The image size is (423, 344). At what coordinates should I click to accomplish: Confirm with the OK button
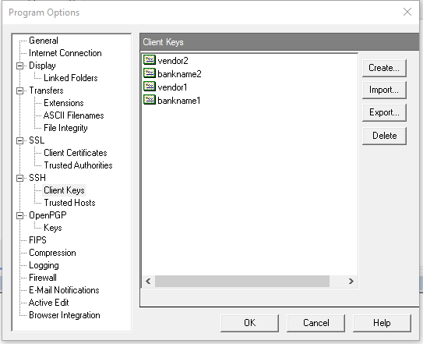click(x=249, y=323)
